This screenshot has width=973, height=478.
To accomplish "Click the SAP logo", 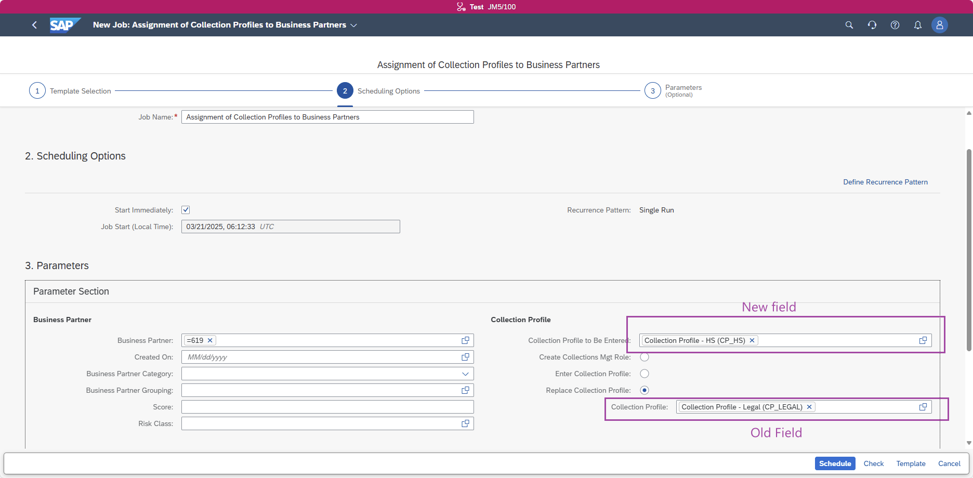I will [x=65, y=25].
